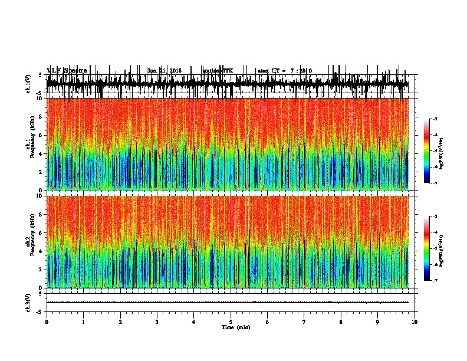This screenshot has height=361, width=467.
Task: Click the "-7" value on ch.1 color bar
Action: [x=435, y=183]
